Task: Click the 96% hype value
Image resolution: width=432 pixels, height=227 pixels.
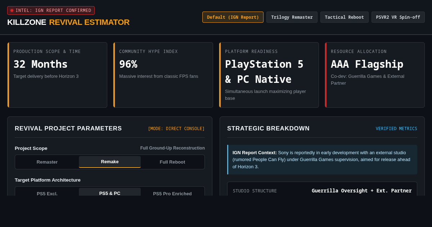Action: (128, 64)
